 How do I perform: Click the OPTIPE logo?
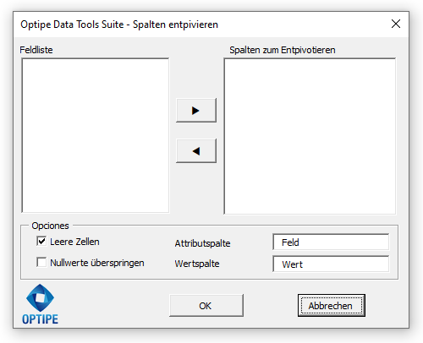coord(40,304)
